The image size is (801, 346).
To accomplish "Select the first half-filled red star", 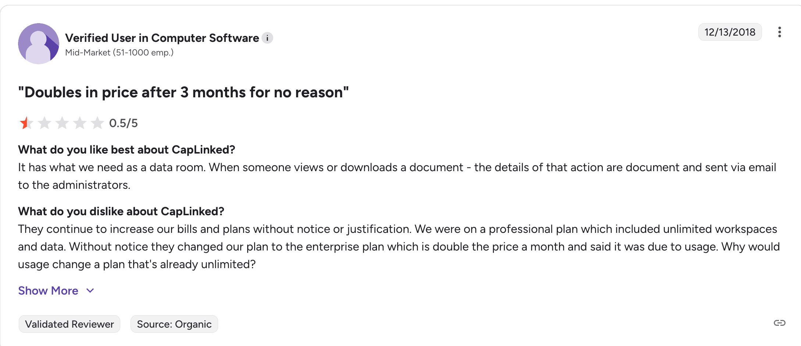I will pos(26,123).
